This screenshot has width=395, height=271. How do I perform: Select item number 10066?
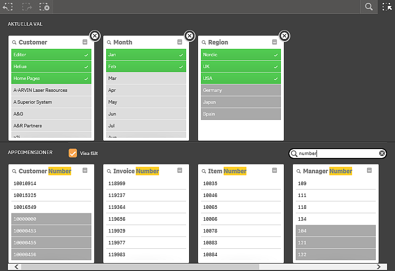(241, 219)
